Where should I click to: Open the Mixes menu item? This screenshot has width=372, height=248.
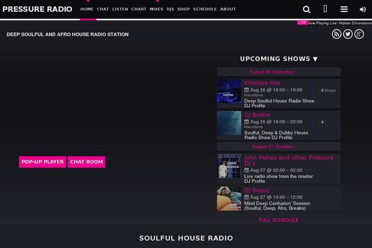tap(156, 9)
